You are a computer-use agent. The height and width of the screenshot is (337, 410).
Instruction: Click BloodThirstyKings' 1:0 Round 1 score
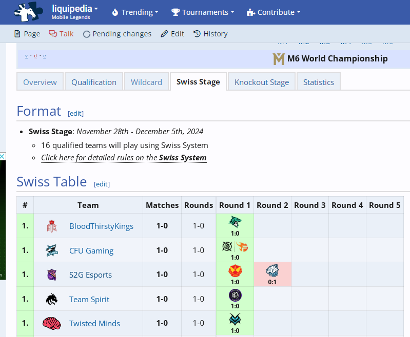[x=235, y=234]
